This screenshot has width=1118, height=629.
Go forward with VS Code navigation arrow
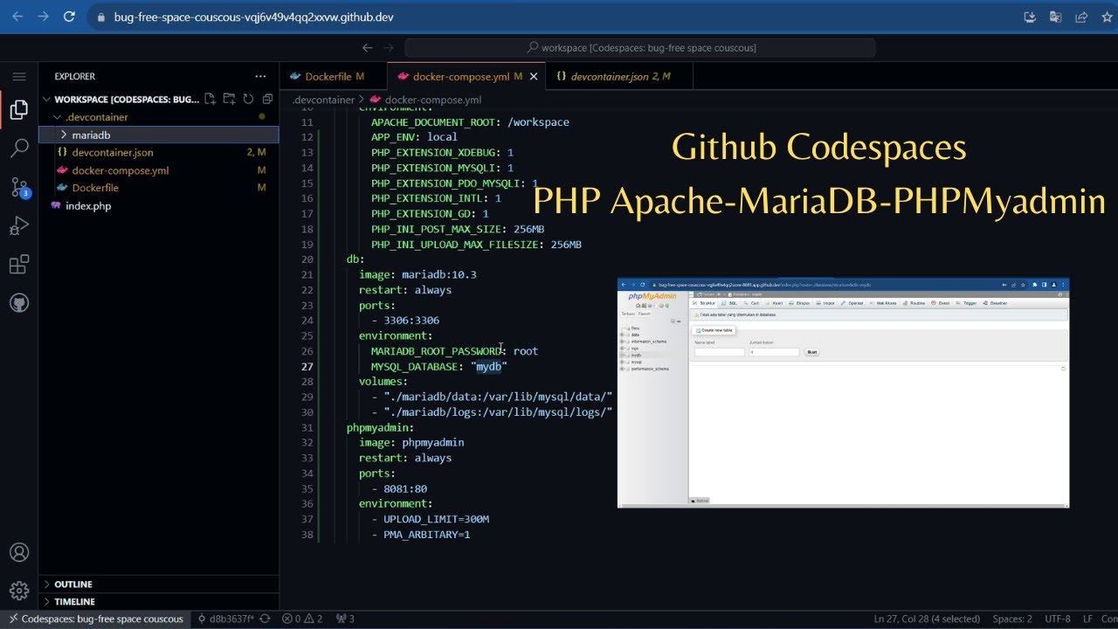point(390,48)
